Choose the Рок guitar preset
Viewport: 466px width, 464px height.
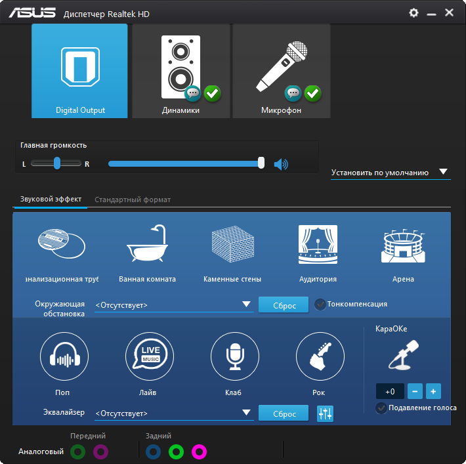pyautogui.click(x=320, y=356)
